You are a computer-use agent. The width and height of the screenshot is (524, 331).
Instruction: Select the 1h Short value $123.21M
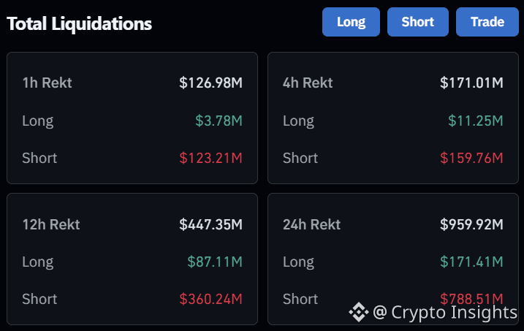211,158
